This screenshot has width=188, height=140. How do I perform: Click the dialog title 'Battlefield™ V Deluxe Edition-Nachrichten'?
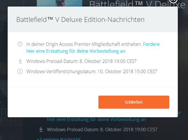[x=80, y=19]
